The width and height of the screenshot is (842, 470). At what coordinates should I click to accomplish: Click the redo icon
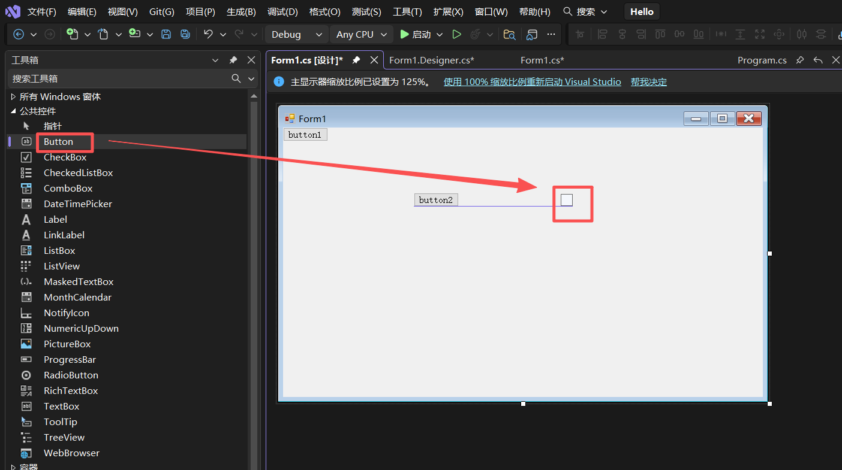tap(239, 34)
